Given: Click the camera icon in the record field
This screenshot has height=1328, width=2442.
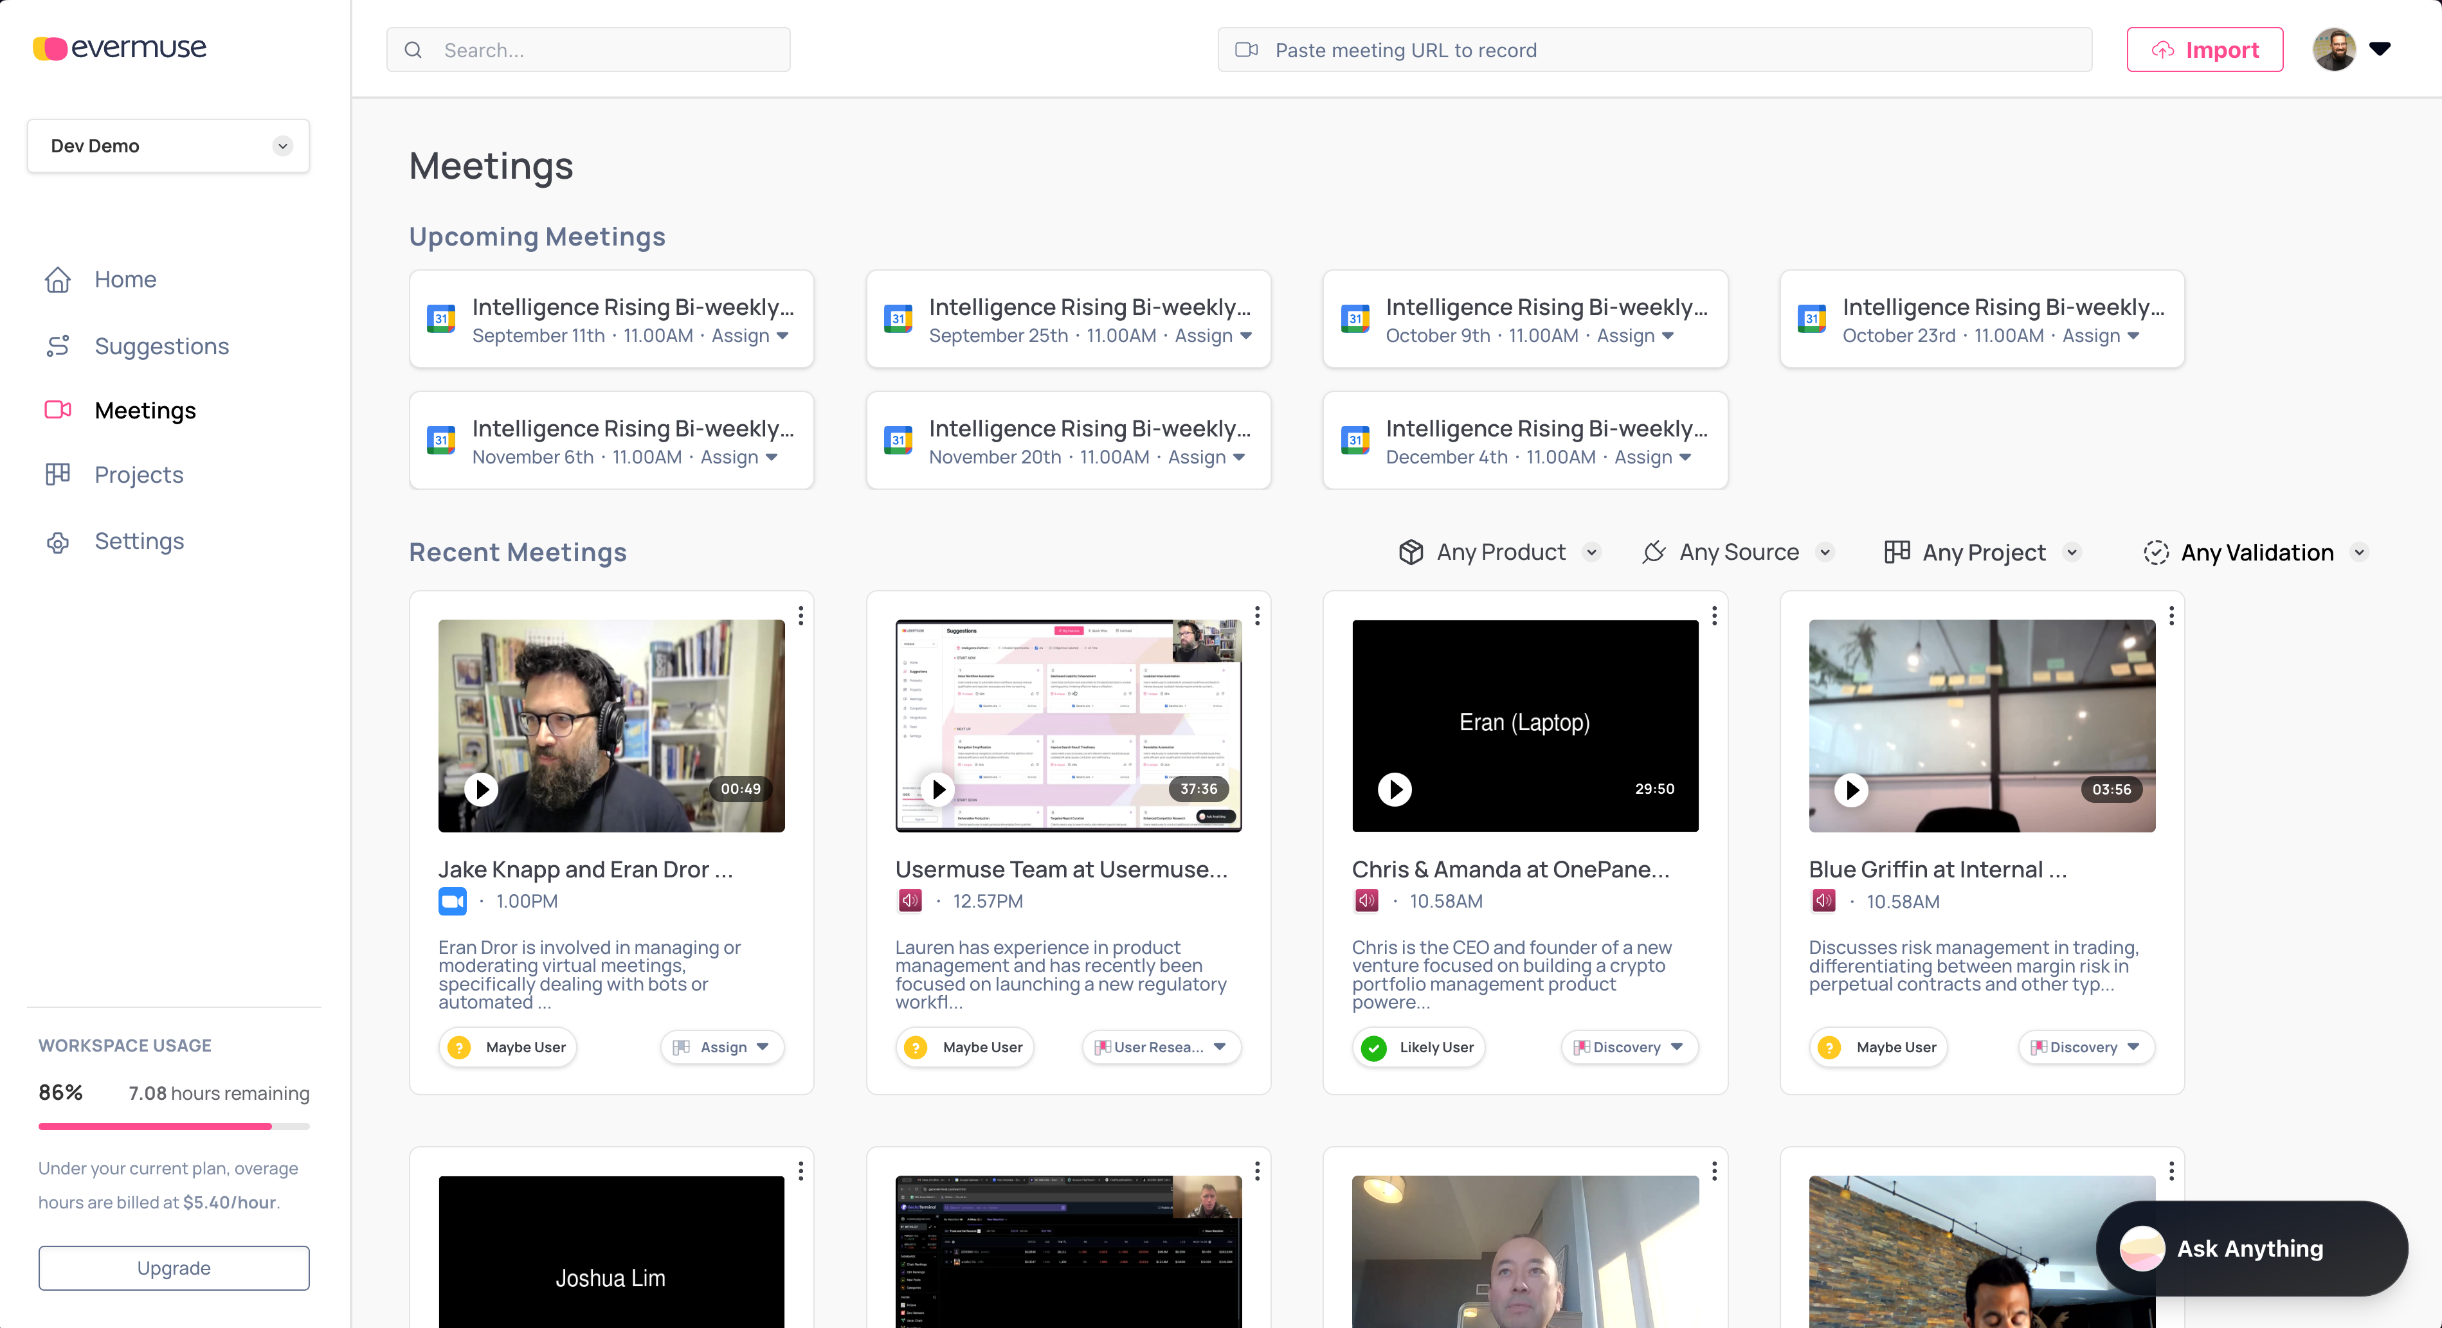Looking at the screenshot, I should tap(1245, 49).
